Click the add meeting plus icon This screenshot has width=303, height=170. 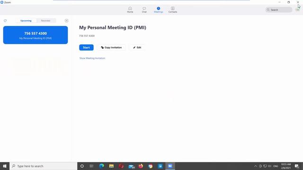tap(66, 21)
